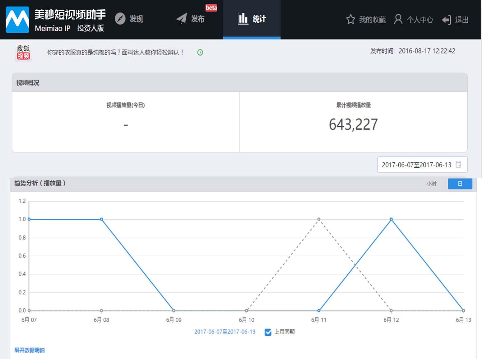Expand 展开数据明细 data details

[30, 350]
